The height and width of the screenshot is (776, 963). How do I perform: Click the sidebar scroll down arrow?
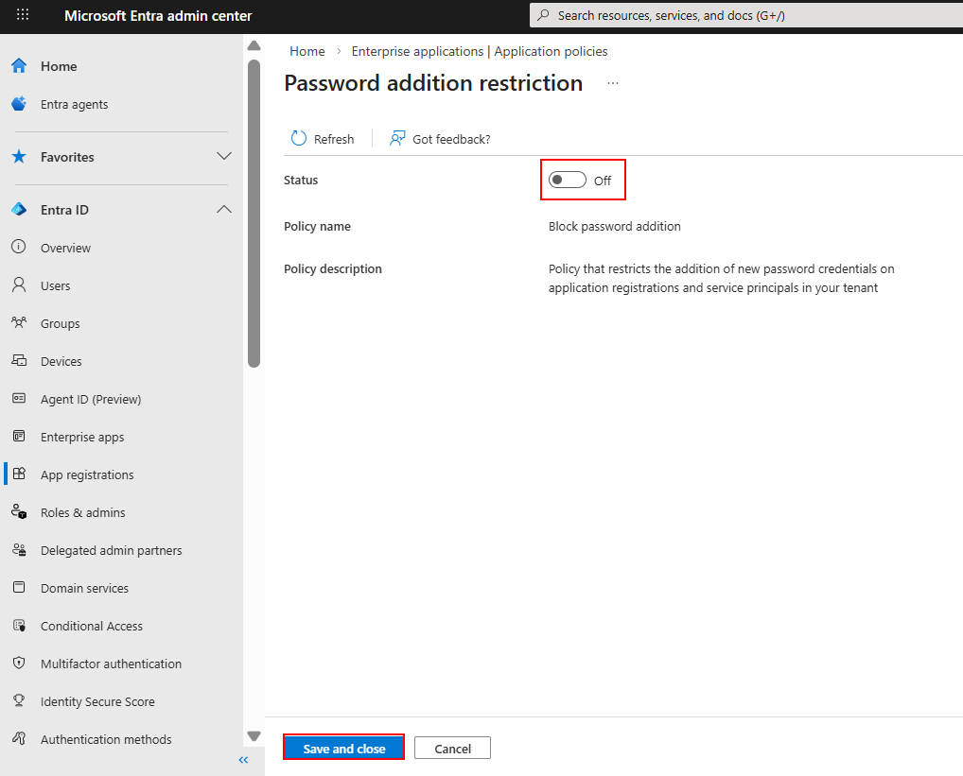coord(254,736)
